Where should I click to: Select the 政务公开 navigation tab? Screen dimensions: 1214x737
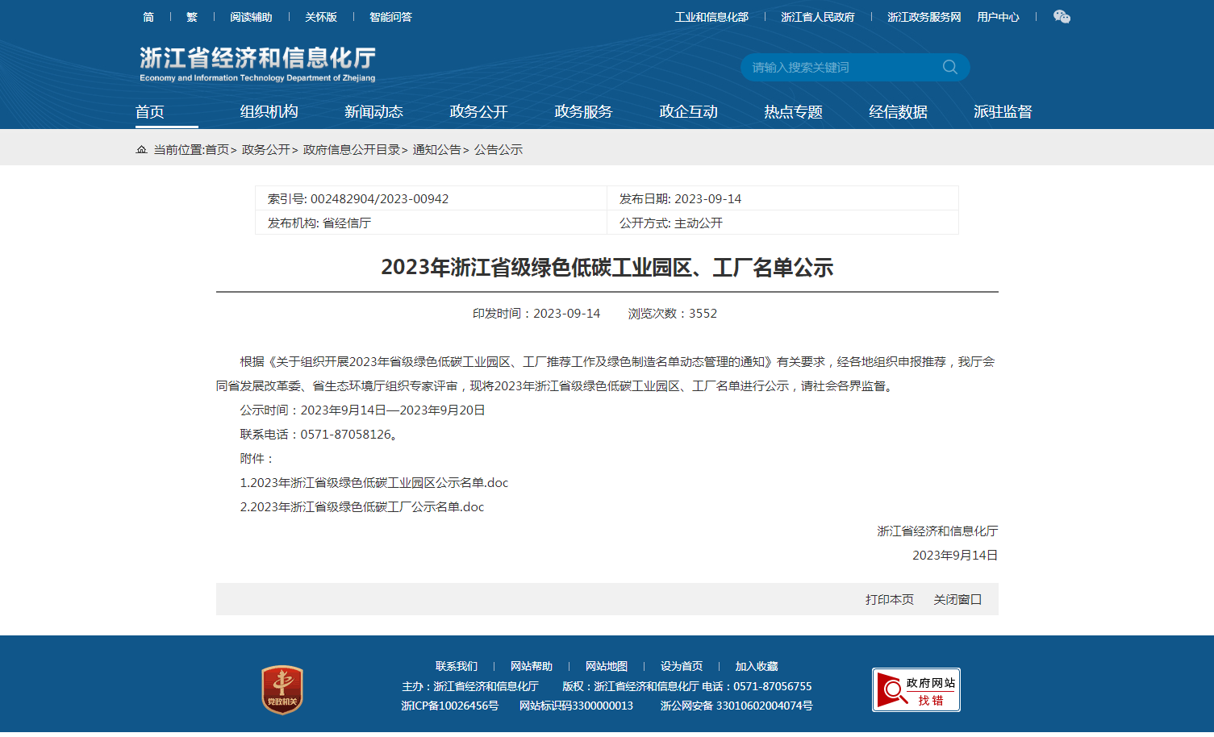(x=478, y=112)
